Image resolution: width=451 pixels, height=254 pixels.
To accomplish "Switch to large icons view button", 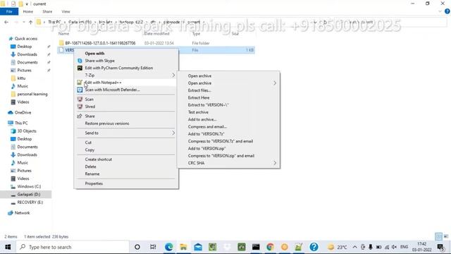I will tap(446, 236).
